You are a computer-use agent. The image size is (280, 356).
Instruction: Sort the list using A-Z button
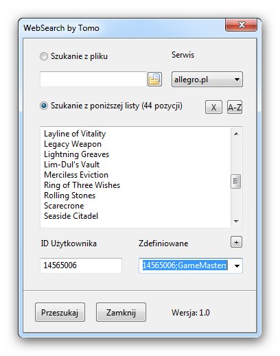235,107
